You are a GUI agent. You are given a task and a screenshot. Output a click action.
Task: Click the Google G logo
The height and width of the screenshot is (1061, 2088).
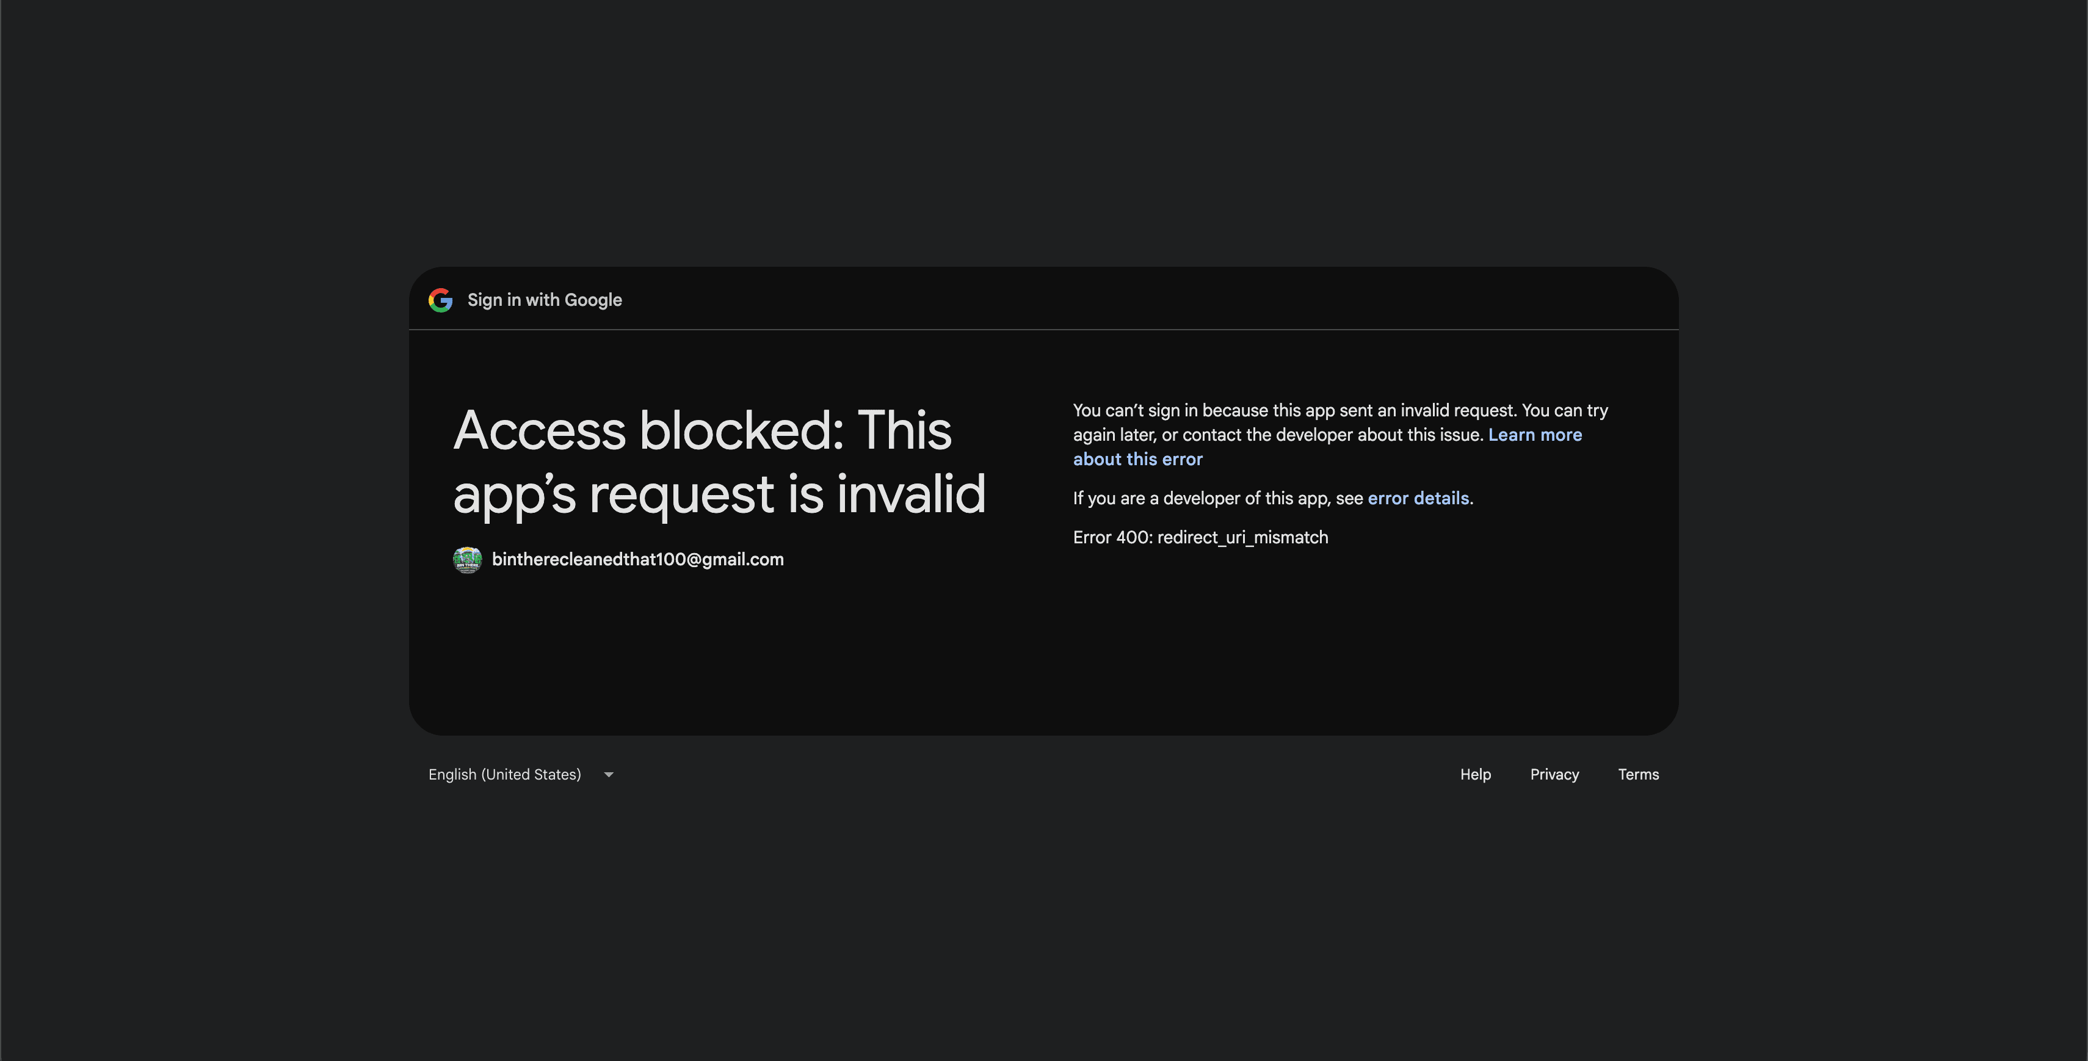440,300
